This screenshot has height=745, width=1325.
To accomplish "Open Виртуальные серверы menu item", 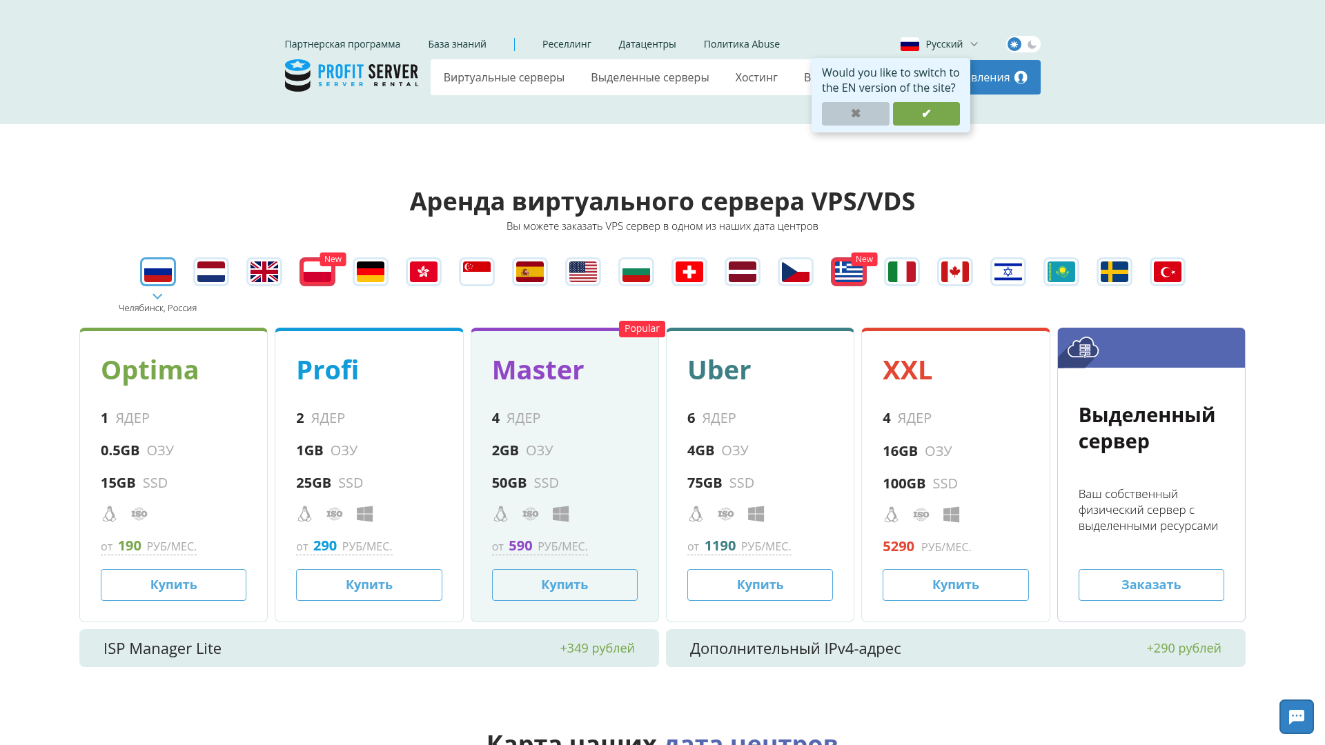I will pyautogui.click(x=504, y=77).
